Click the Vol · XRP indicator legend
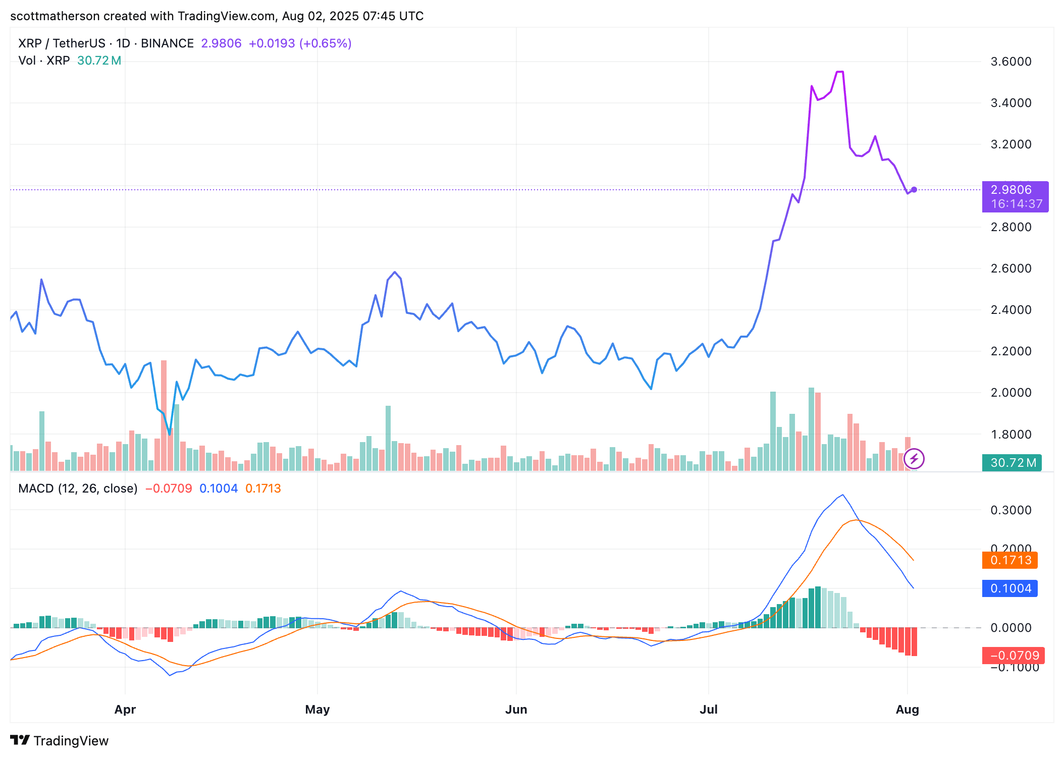Image resolution: width=1064 pixels, height=758 pixels. [x=44, y=61]
